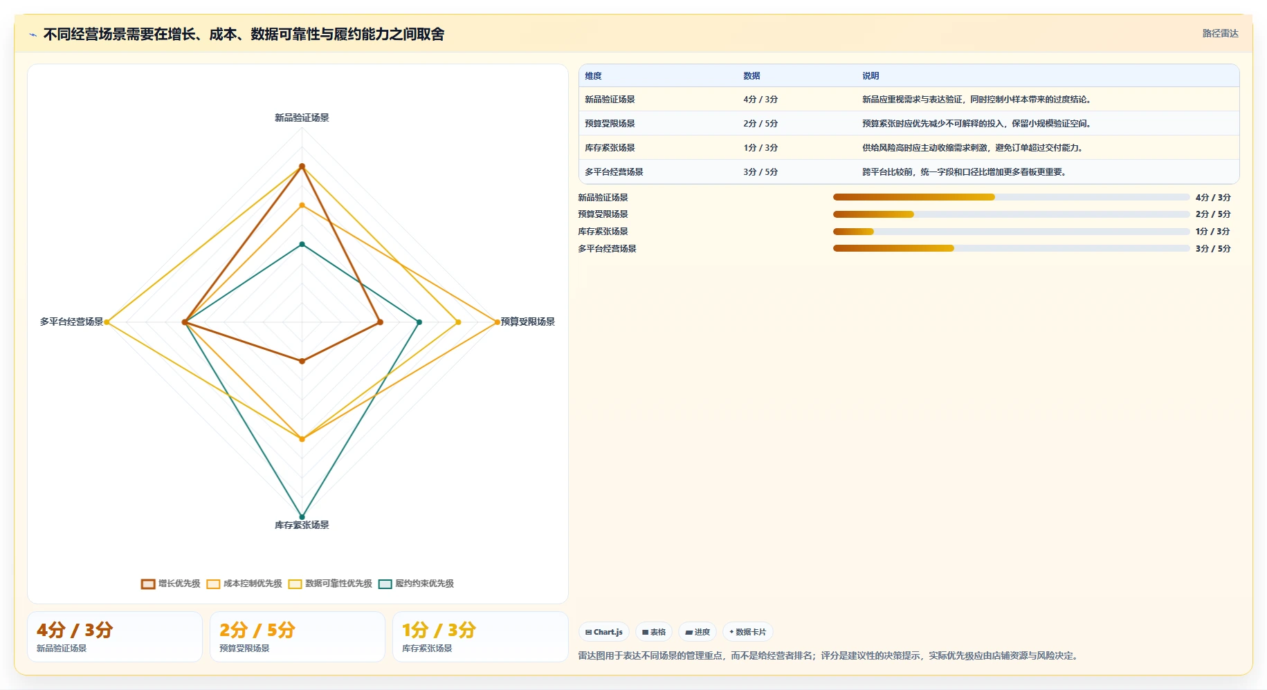The width and height of the screenshot is (1267, 690).
Task: Click the 库存紧张场景 progress bar
Action: (x=1011, y=232)
